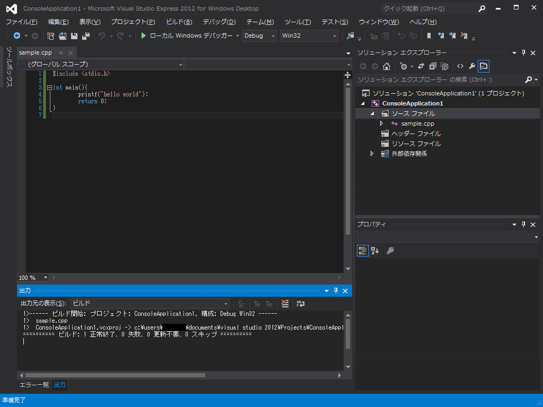The width and height of the screenshot is (543, 407).
Task: Open the ツールボックス side panel
Action: coord(9,66)
